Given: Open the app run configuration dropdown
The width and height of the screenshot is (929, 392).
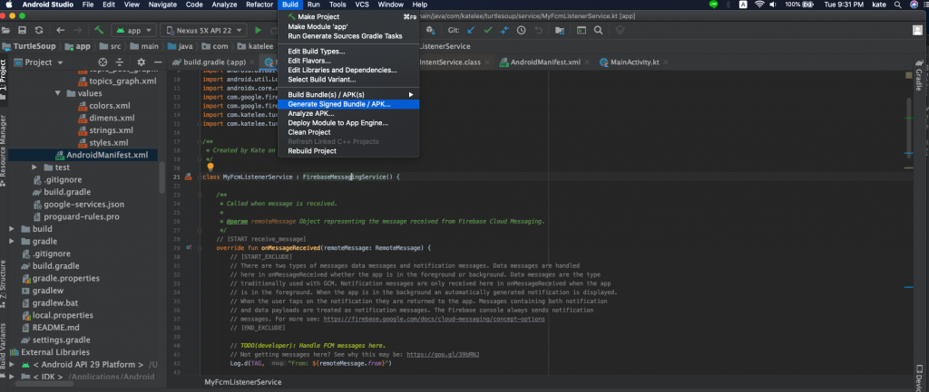Looking at the screenshot, I should 133,30.
